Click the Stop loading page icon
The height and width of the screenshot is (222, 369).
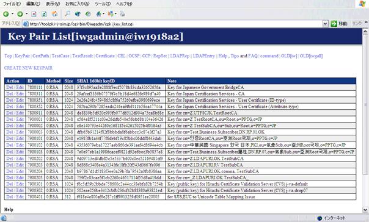(34, 14)
